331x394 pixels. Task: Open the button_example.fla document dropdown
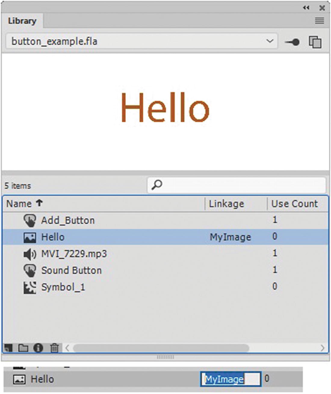[x=141, y=41]
